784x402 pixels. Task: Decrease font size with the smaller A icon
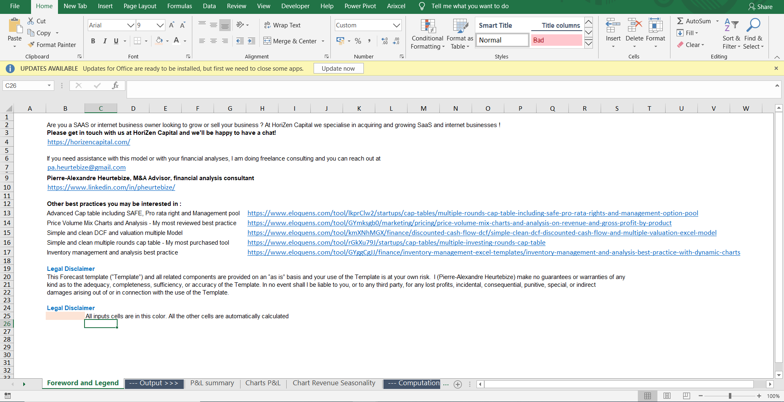[183, 25]
